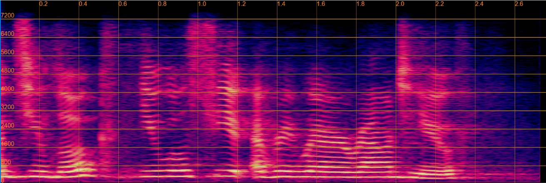Pick the 0.8 second time marker
Image resolution: width=546 pixels, height=183 pixels.
click(x=162, y=4)
